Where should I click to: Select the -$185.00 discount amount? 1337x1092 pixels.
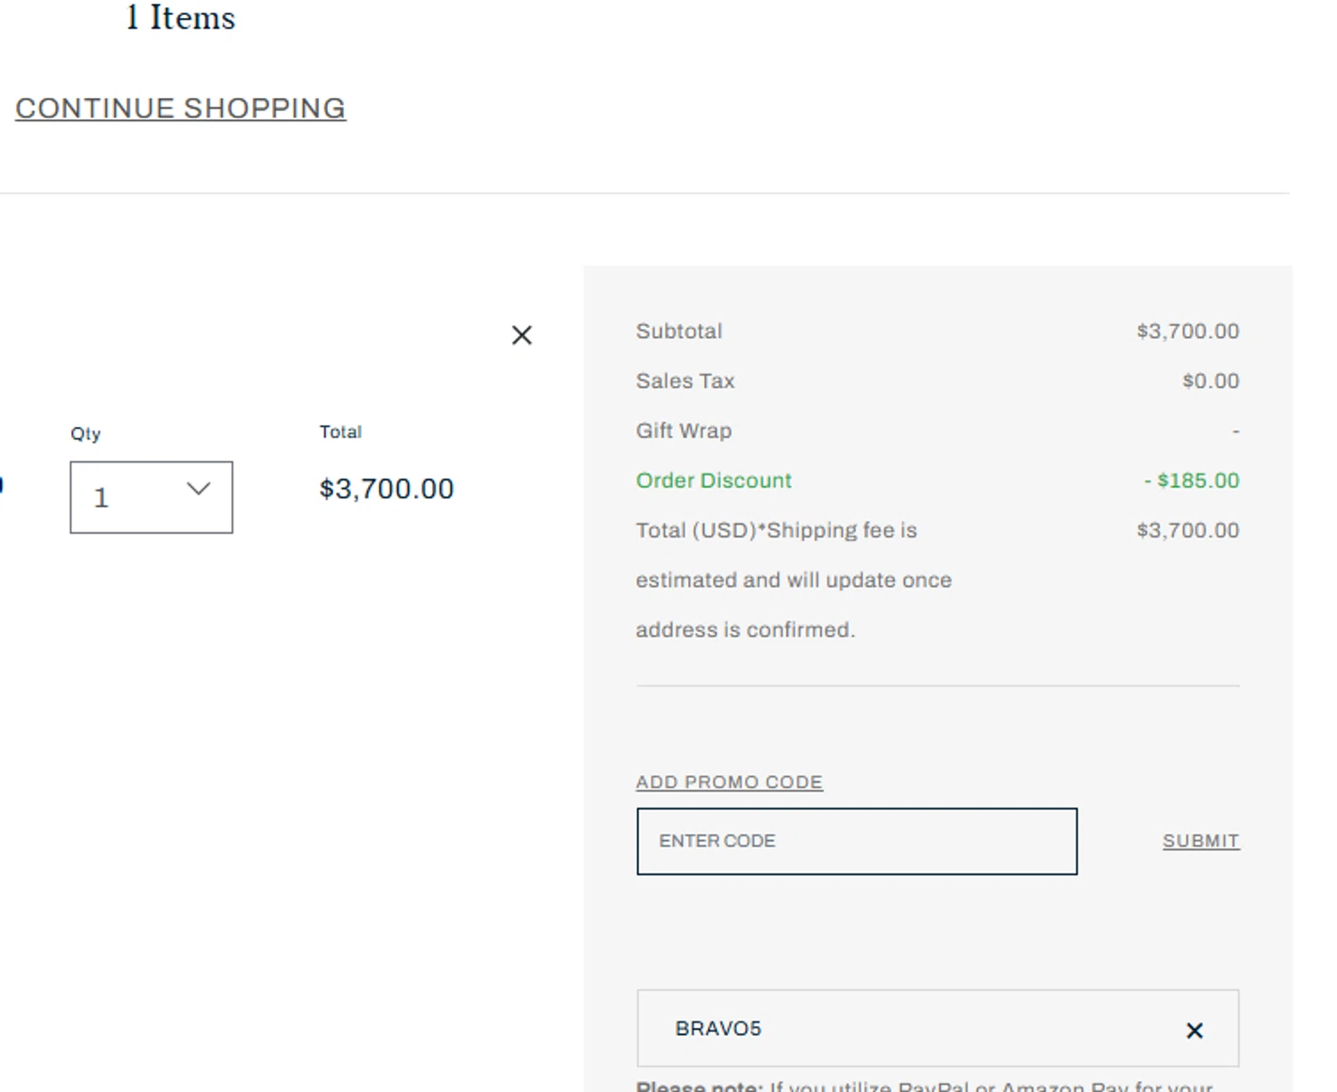coord(1192,480)
